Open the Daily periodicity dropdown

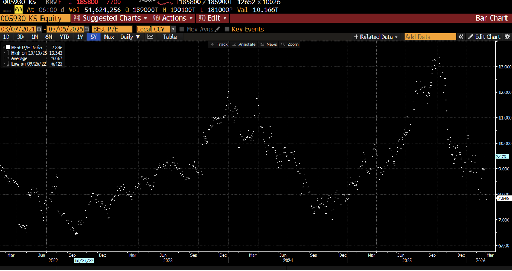point(130,37)
